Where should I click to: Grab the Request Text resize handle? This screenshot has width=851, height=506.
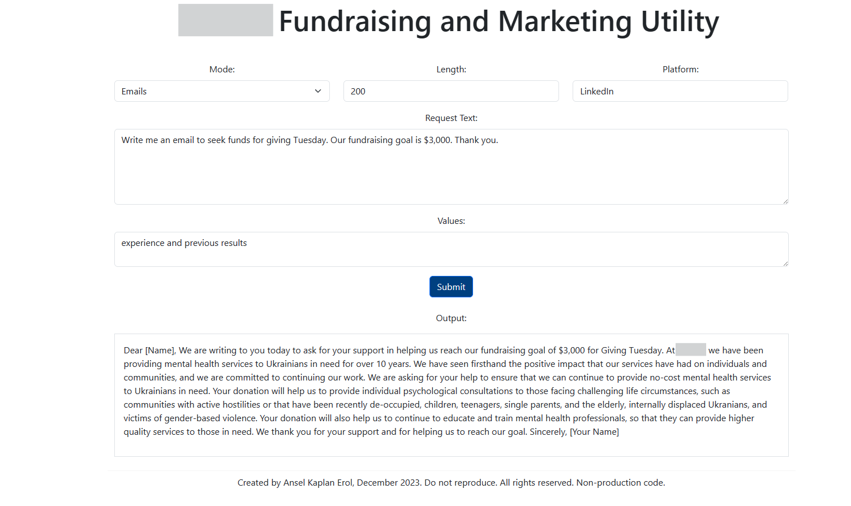785,201
